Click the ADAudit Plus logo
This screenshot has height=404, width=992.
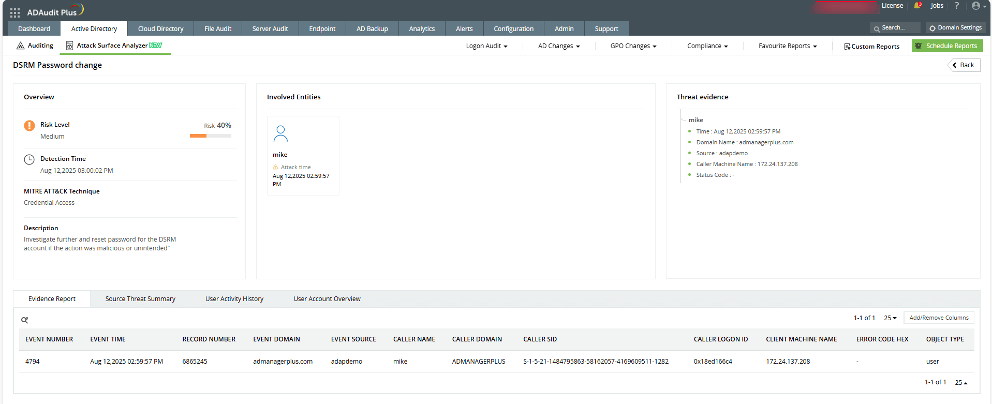(x=55, y=11)
